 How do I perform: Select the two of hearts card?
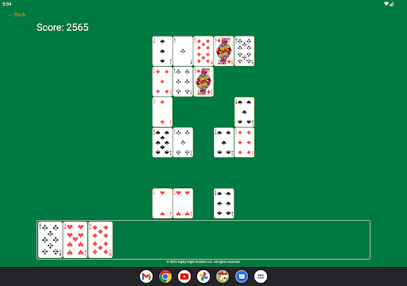pos(162,203)
